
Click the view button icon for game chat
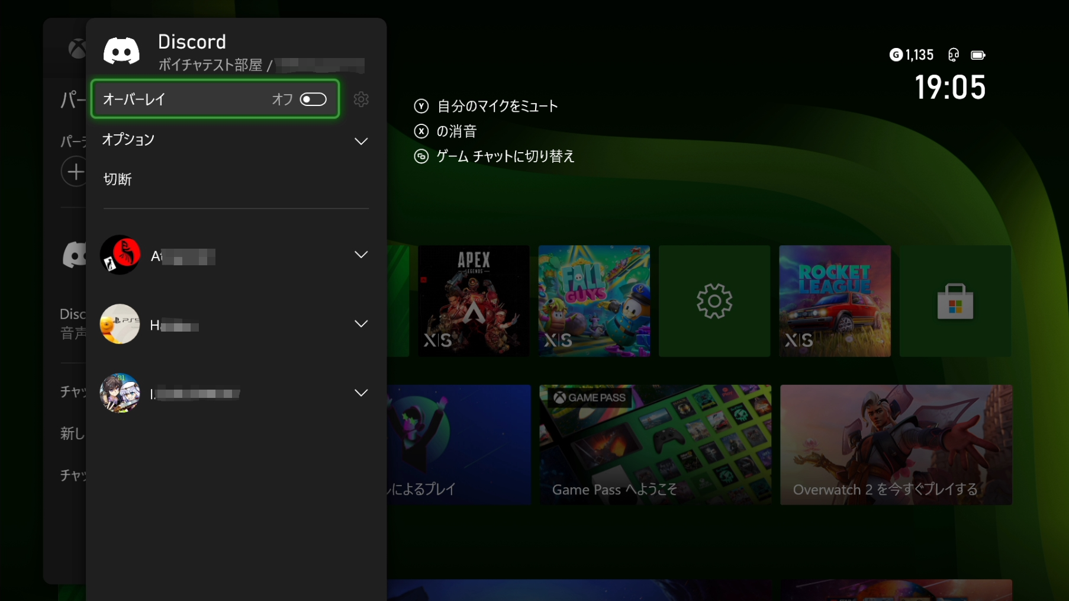(x=421, y=156)
